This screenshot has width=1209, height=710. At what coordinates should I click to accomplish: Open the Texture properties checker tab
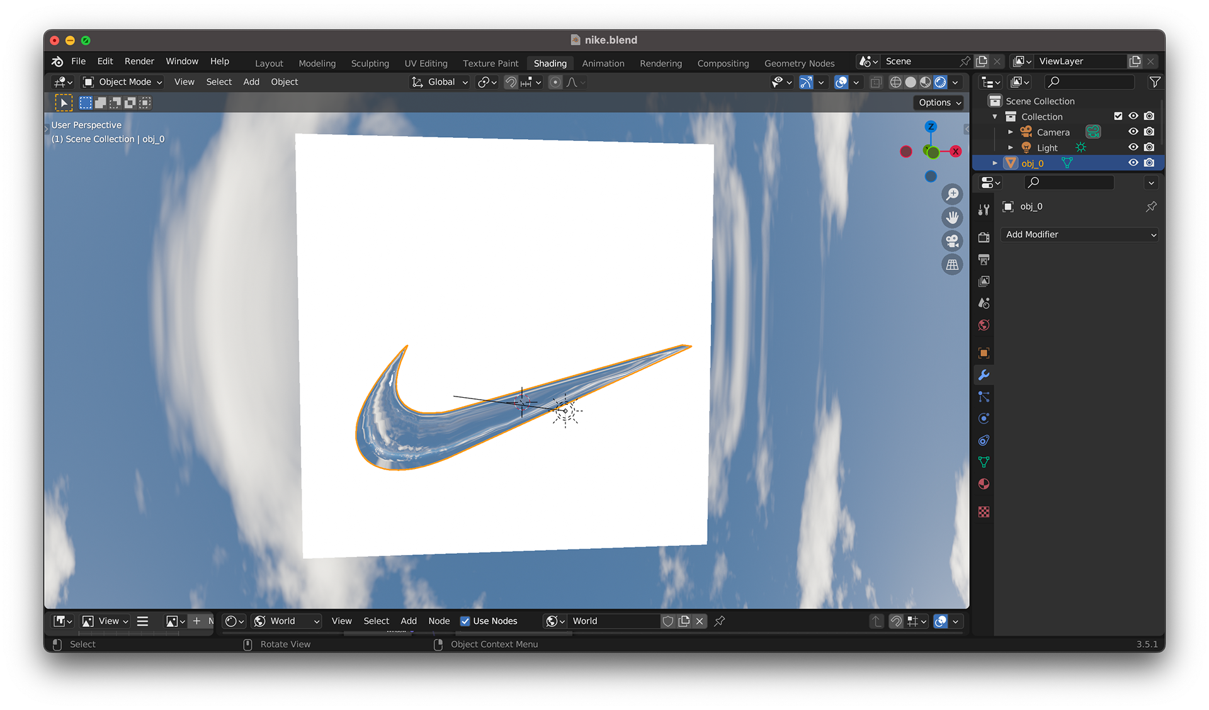coord(984,512)
